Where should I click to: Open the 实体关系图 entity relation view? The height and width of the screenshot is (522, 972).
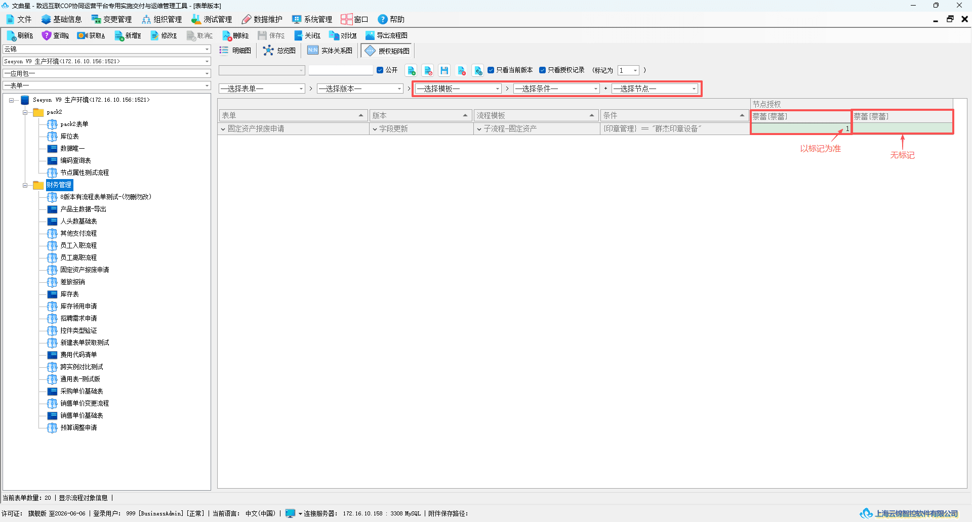click(x=330, y=51)
